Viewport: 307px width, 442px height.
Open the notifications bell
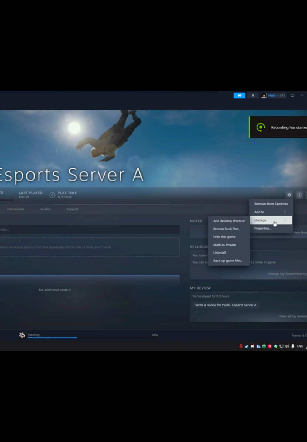[253, 96]
